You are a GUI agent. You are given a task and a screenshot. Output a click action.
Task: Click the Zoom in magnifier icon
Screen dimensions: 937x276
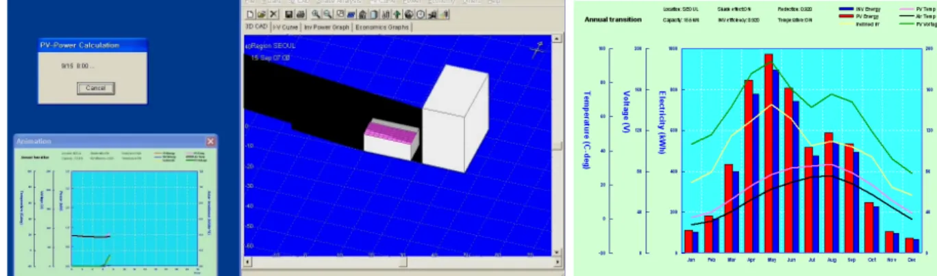click(316, 14)
